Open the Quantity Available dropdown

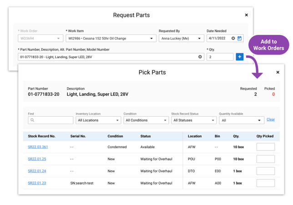click(242, 120)
